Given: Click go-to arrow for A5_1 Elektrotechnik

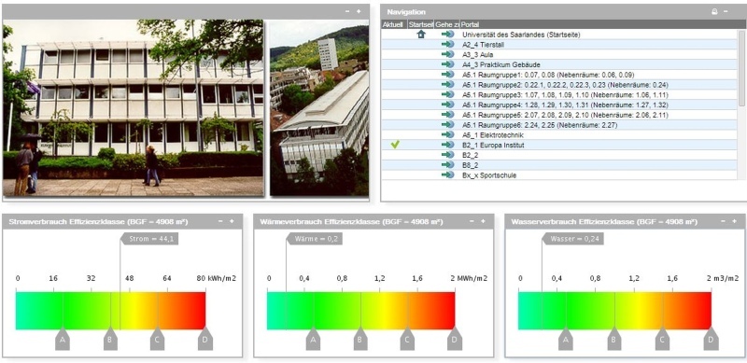Looking at the screenshot, I should pos(447,134).
